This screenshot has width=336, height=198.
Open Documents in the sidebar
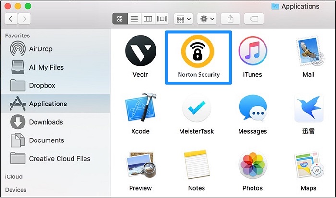point(56,140)
